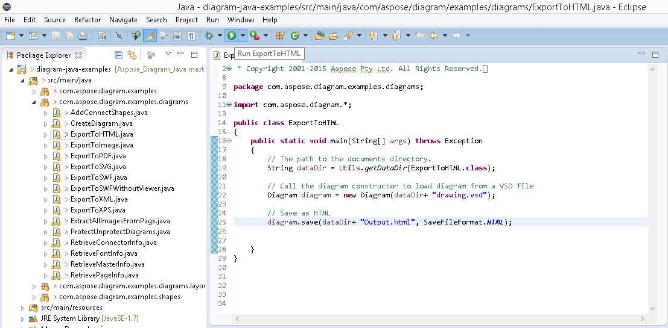This screenshot has height=328, width=668.
Task: Run ExportToHTML with the green play icon
Action: 231,36
